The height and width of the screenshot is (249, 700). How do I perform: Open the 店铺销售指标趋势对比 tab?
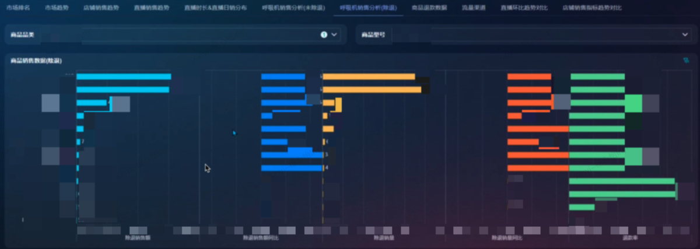591,8
